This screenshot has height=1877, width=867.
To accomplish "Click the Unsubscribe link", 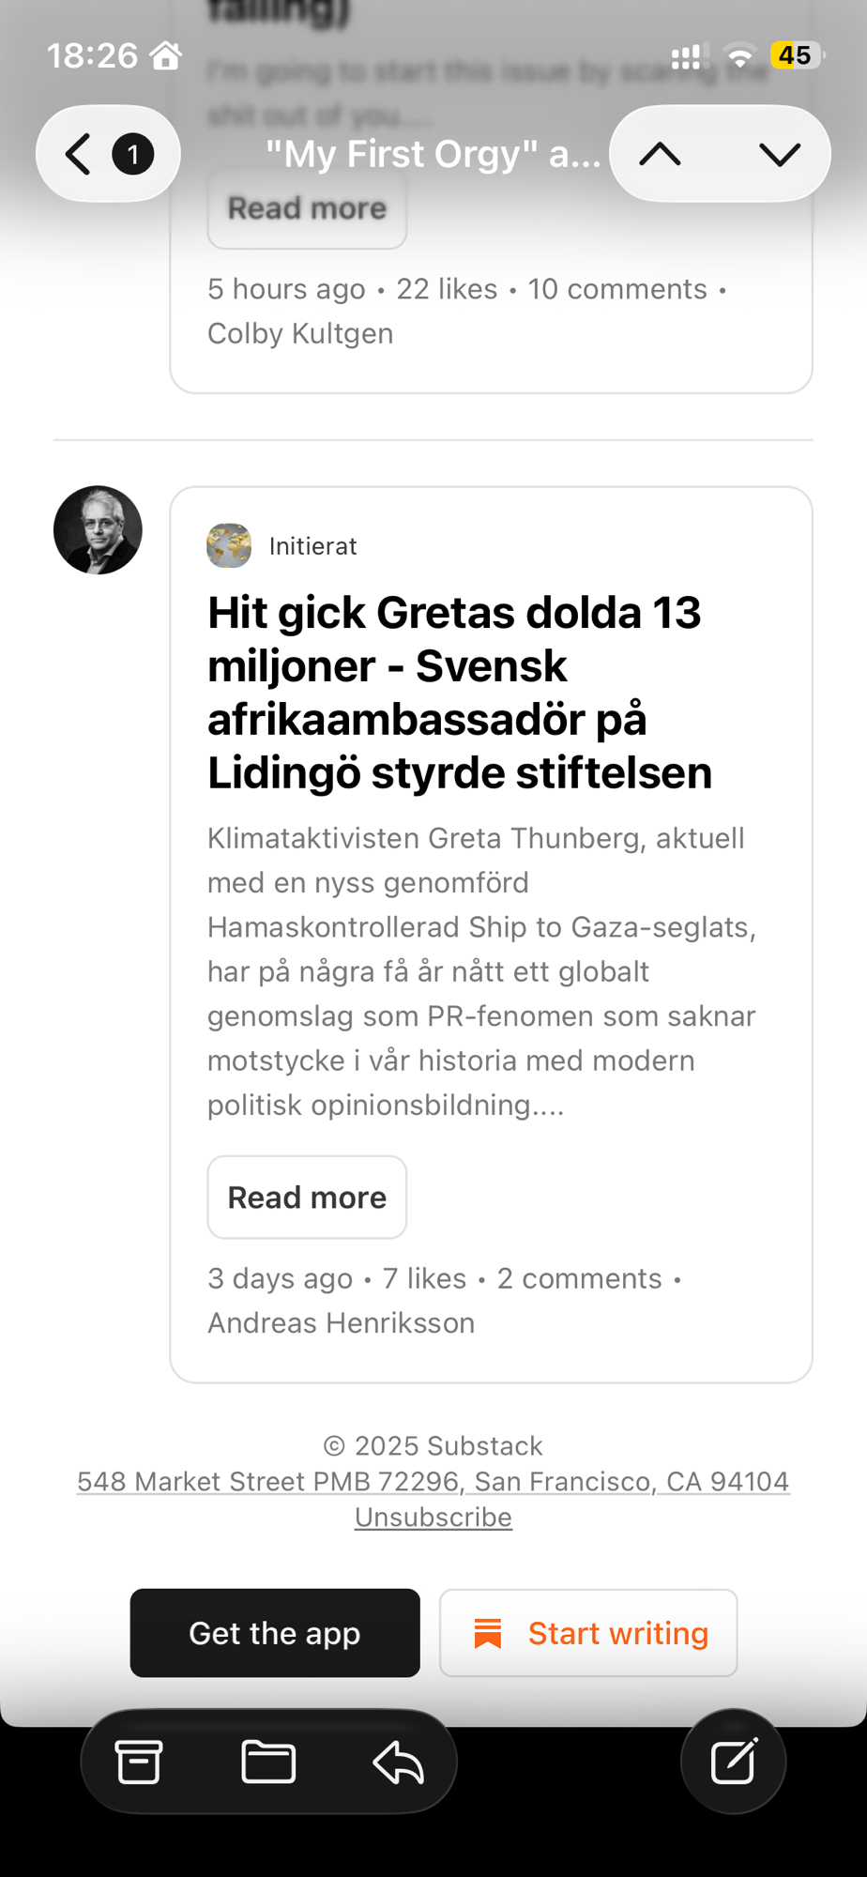I will 433,1518.
